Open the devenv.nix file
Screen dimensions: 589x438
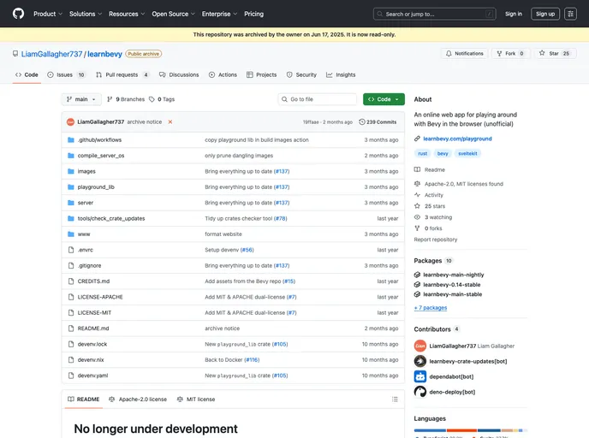pos(91,359)
